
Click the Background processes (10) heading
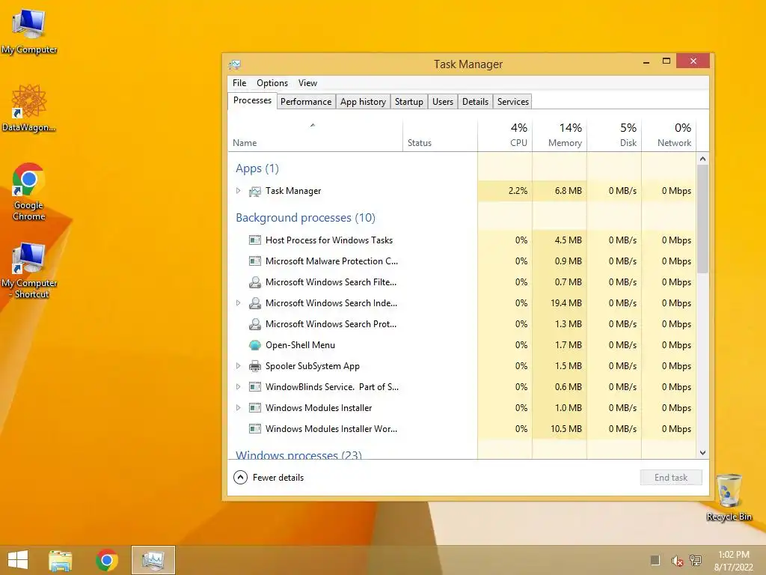click(x=305, y=218)
